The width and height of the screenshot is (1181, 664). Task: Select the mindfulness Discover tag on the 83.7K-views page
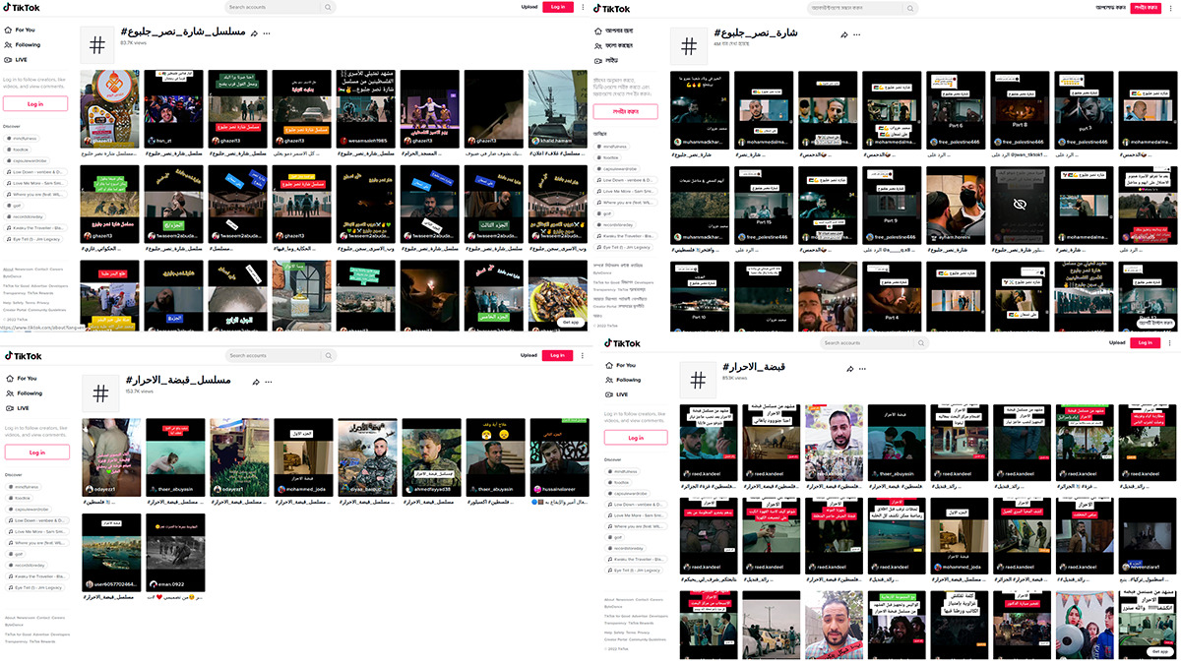(x=23, y=138)
